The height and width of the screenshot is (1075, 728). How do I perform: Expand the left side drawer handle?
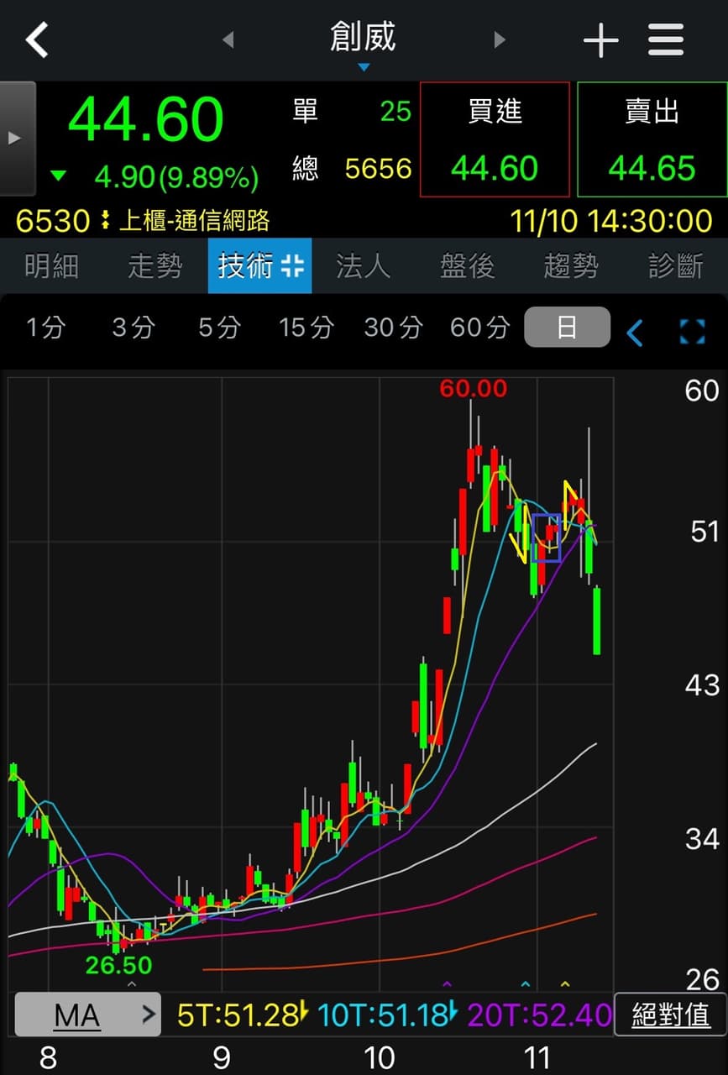pos(18,139)
